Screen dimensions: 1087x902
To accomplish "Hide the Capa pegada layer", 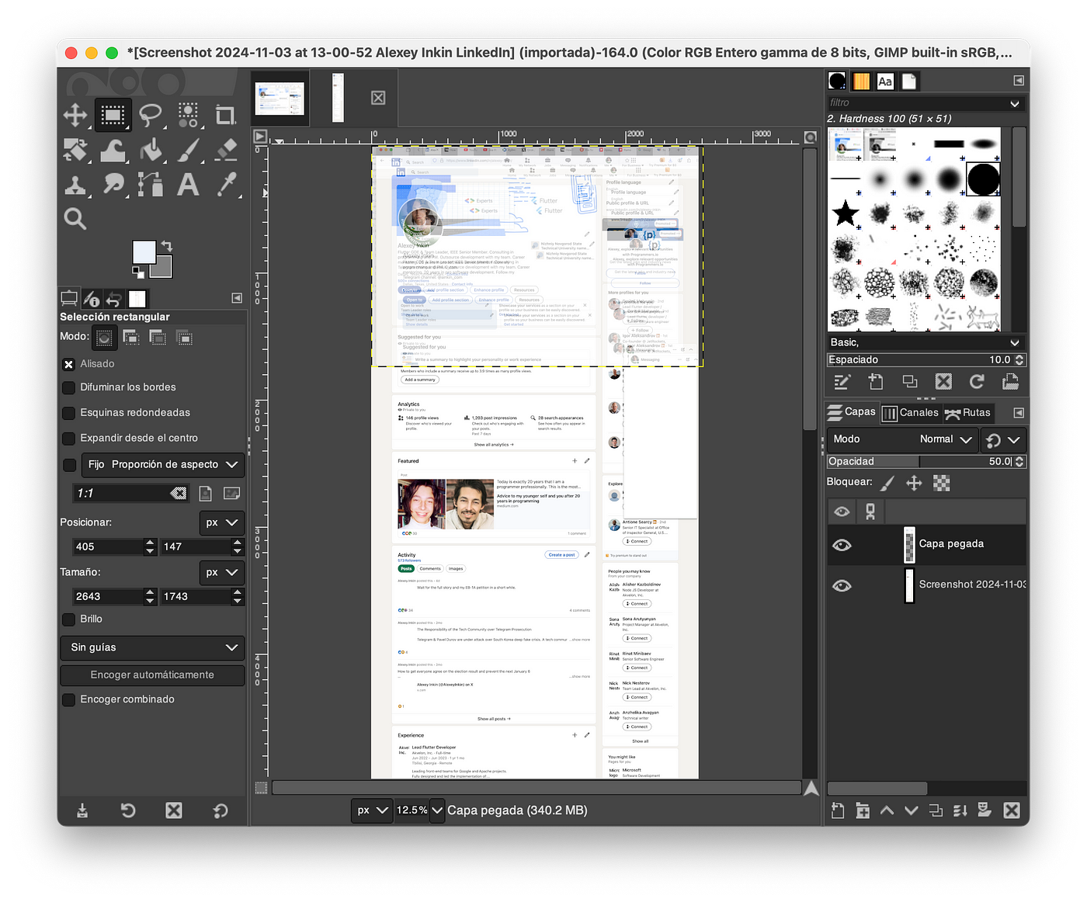I will pos(842,545).
